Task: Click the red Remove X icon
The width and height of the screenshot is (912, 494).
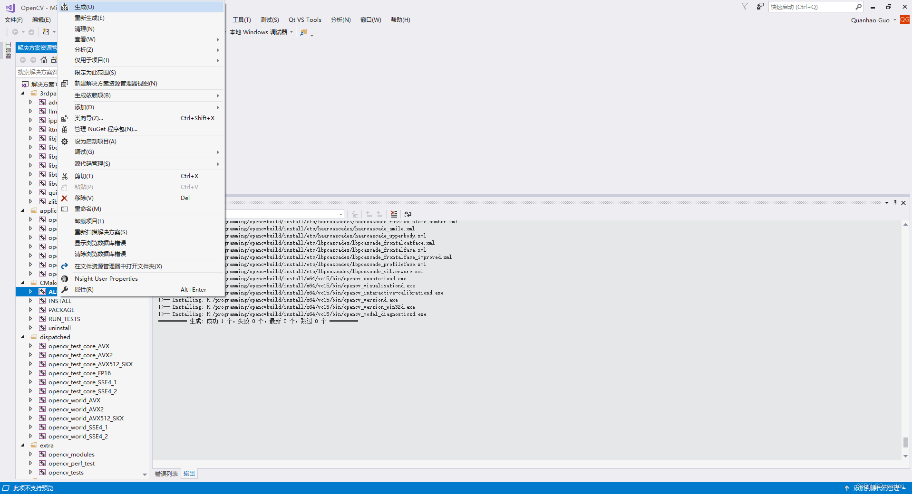Action: 65,198
